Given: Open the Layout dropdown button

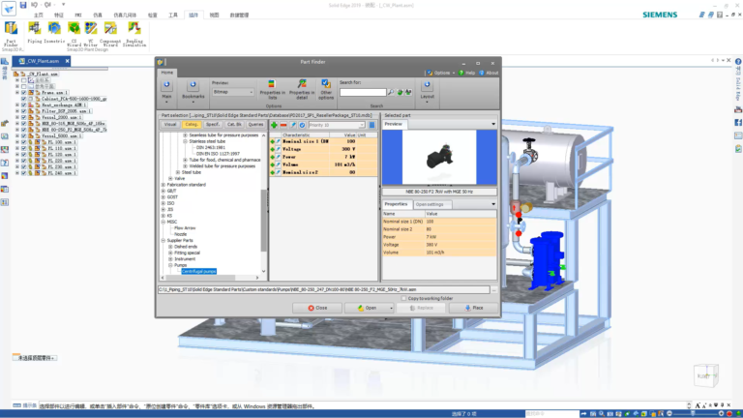Looking at the screenshot, I should coord(427,92).
